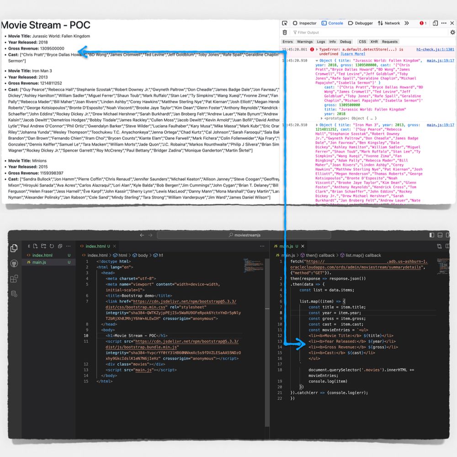Select the element picker in DevTools
This screenshot has height=457, width=457.
tap(285, 23)
